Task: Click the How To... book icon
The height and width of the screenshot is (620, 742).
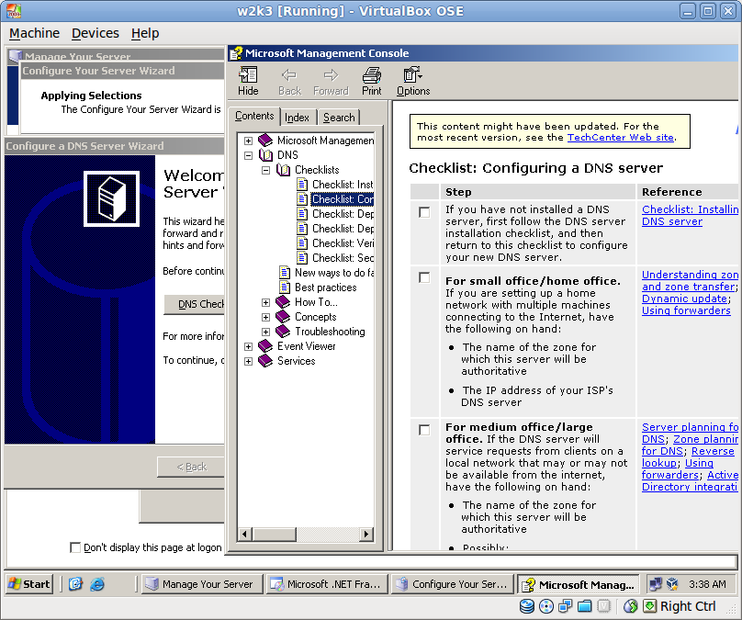Action: (283, 302)
